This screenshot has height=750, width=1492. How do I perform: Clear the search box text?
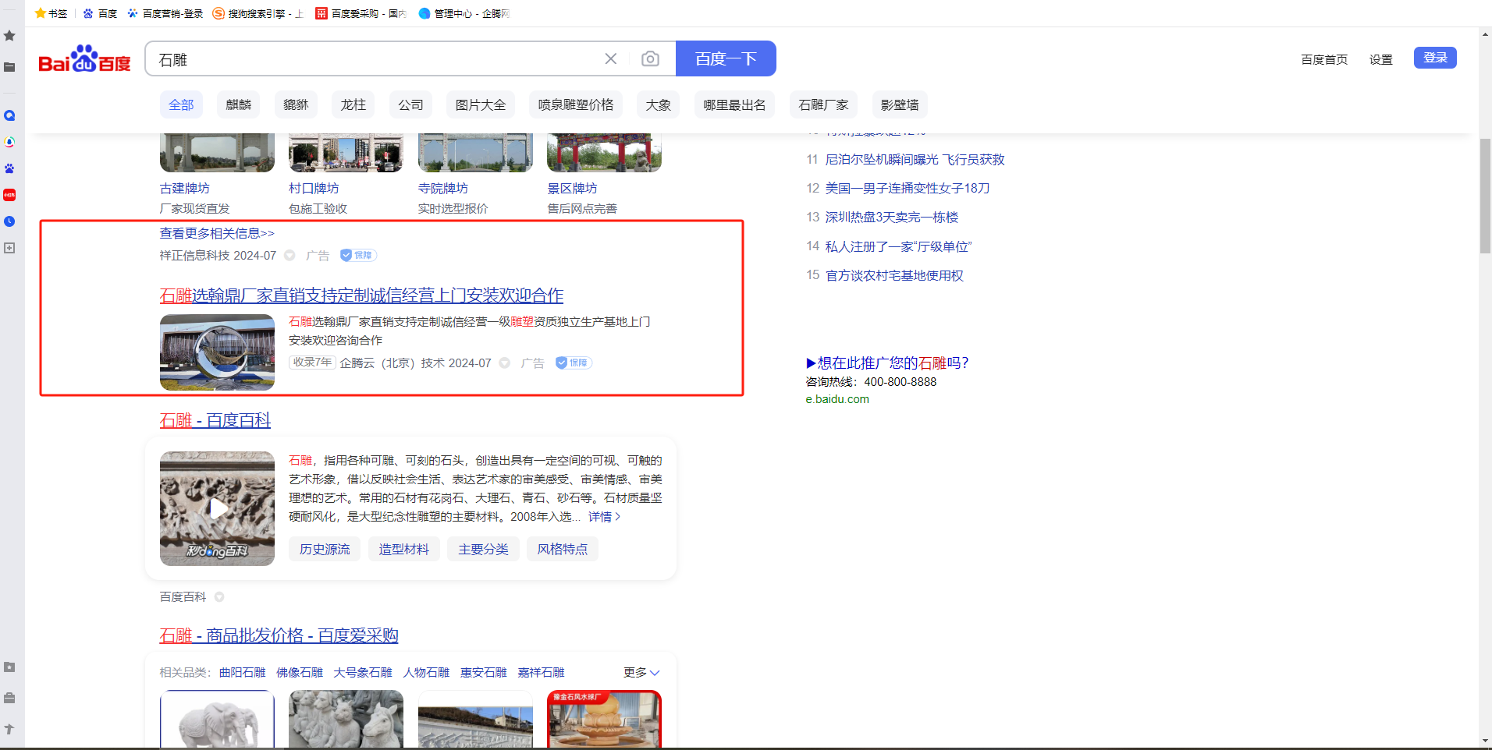611,58
